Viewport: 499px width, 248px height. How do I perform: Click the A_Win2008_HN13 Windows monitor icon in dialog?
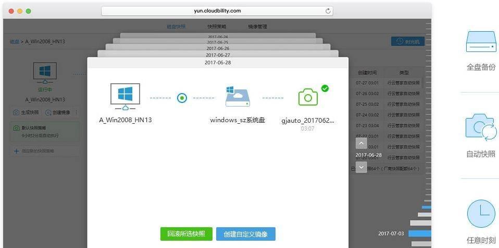125,97
